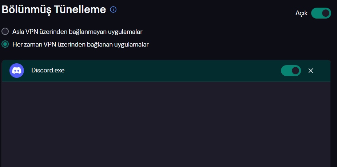Disable the Discord.exe toggle switch
The width and height of the screenshot is (337, 167).
tap(291, 71)
